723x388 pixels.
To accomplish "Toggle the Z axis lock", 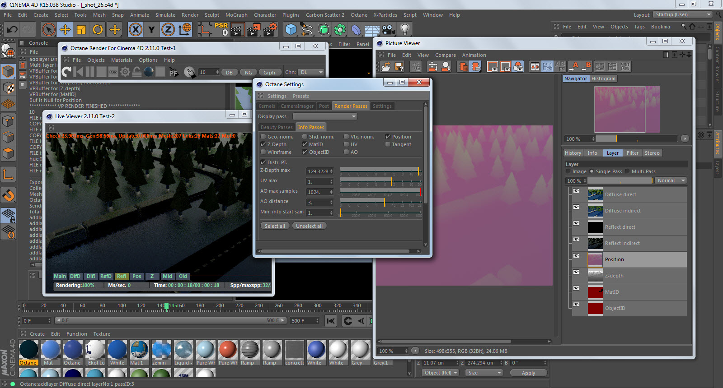I will tap(168, 30).
